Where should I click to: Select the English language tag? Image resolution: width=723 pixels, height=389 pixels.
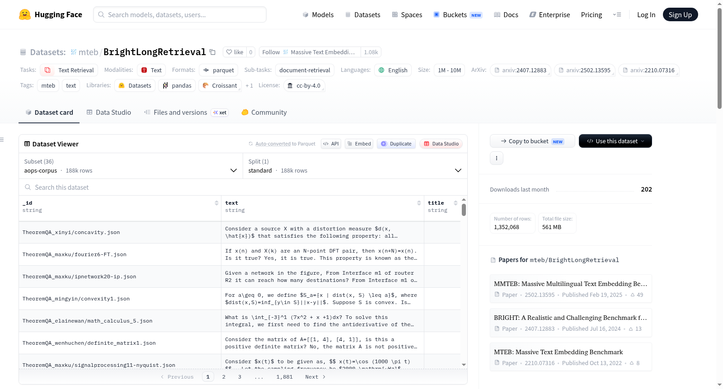[393, 70]
